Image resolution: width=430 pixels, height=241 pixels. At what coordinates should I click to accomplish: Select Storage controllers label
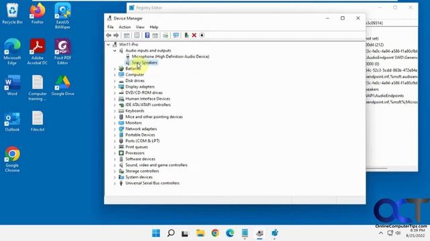(142, 171)
